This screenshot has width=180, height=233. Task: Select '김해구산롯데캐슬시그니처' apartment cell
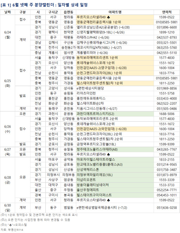[115, 43]
